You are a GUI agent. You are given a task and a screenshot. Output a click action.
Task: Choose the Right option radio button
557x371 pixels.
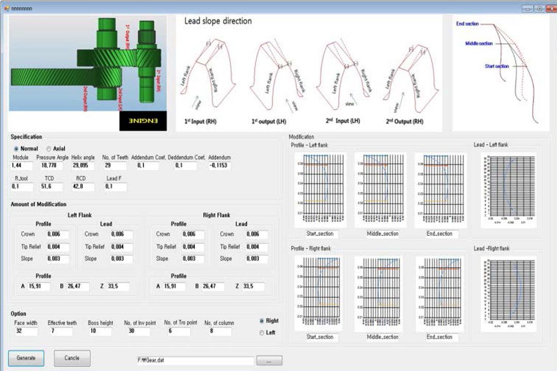click(261, 321)
